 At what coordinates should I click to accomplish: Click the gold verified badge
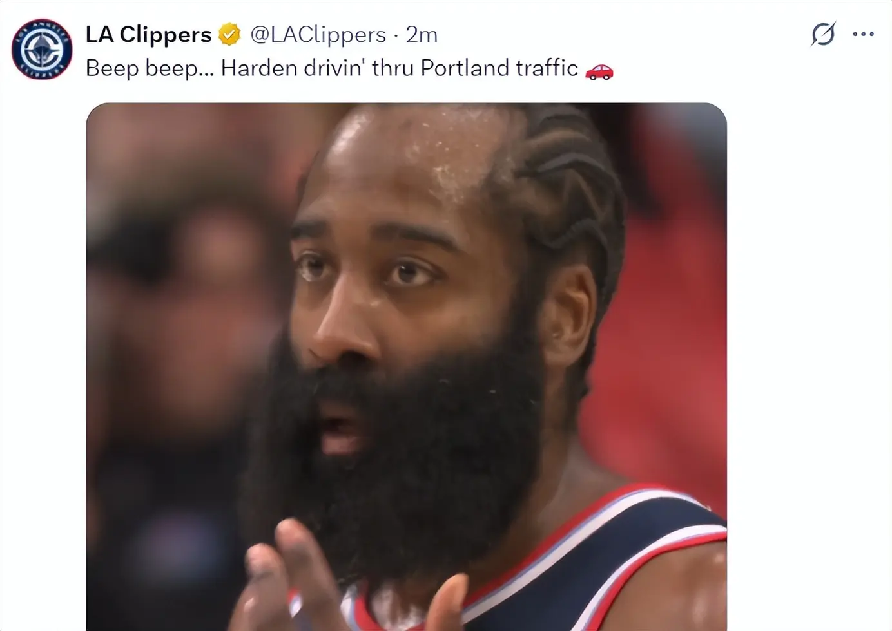[229, 35]
